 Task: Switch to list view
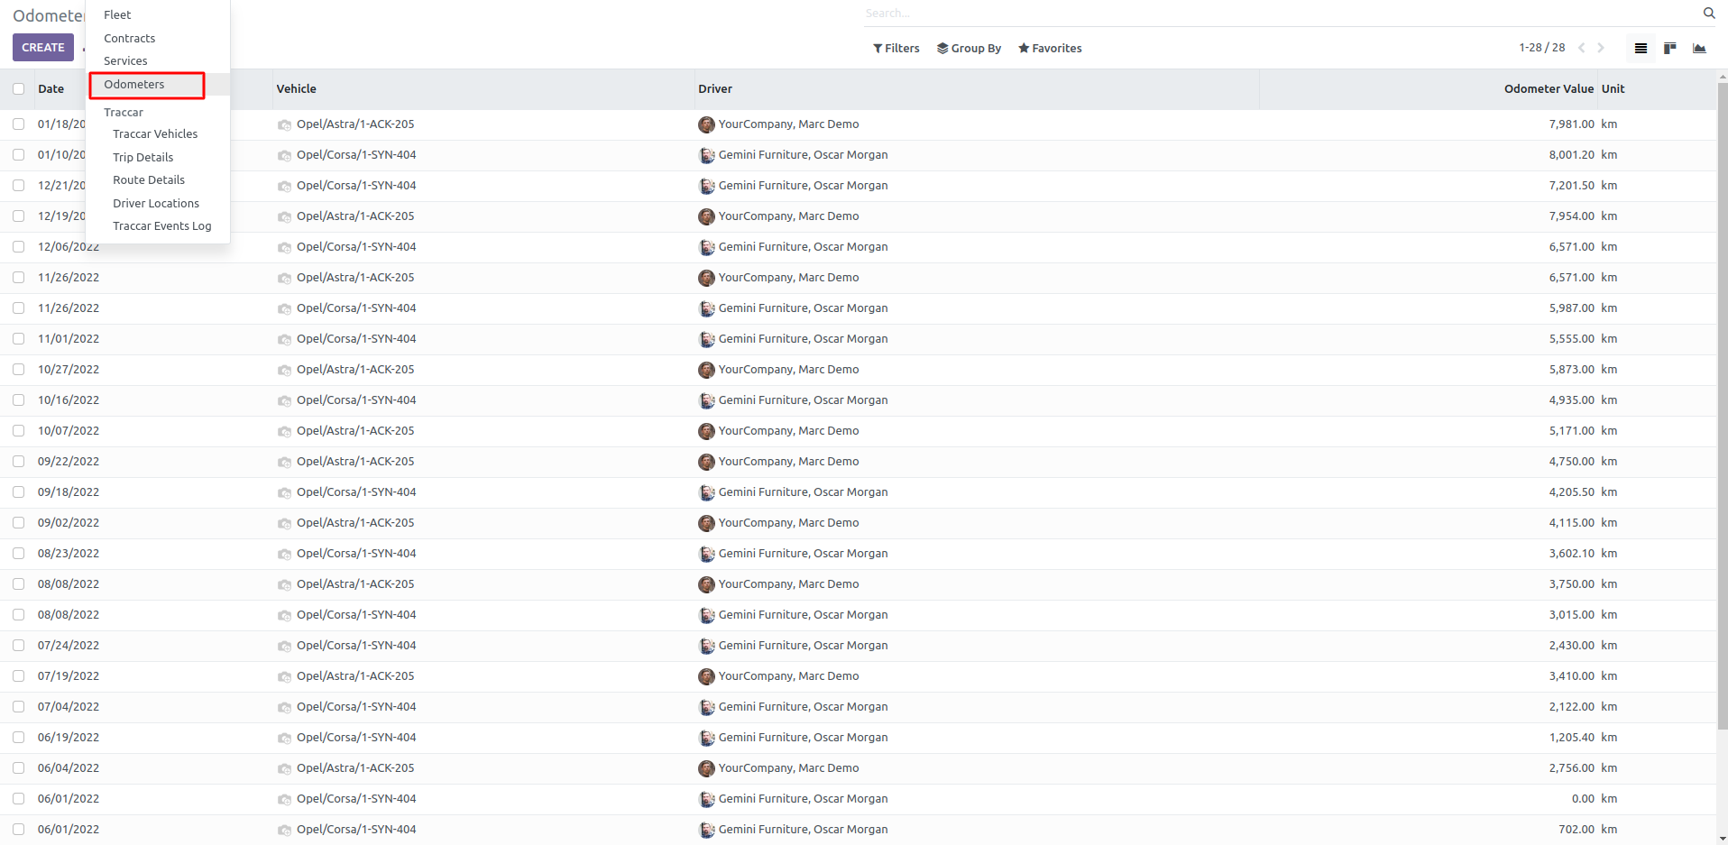1641,49
